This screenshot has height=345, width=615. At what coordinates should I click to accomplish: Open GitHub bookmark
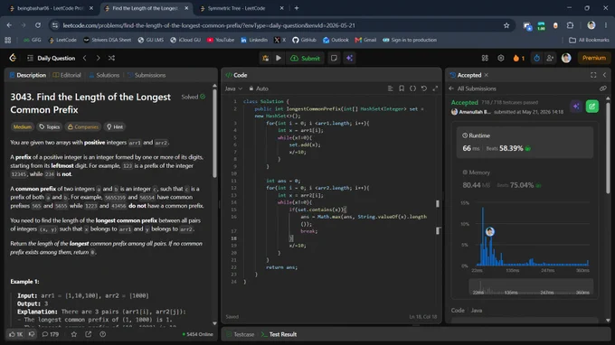click(304, 40)
